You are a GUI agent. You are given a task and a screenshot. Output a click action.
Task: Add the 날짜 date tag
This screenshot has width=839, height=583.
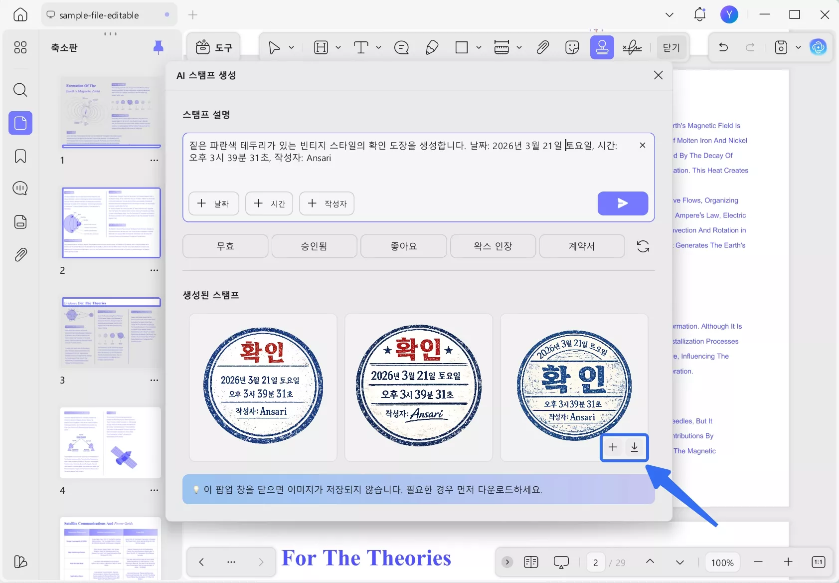pos(214,203)
